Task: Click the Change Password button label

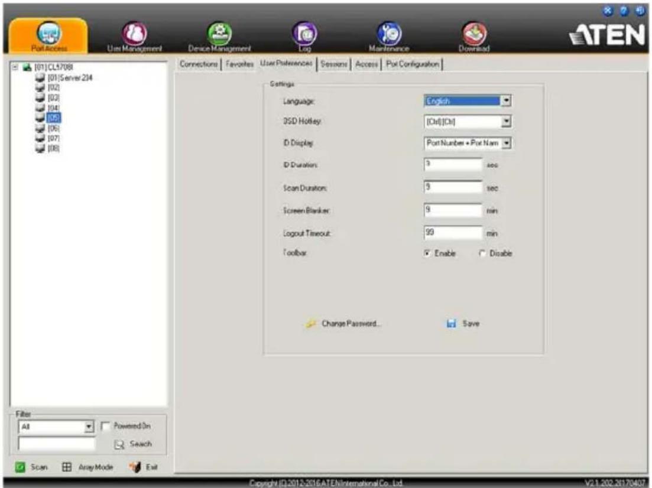Action: [351, 323]
